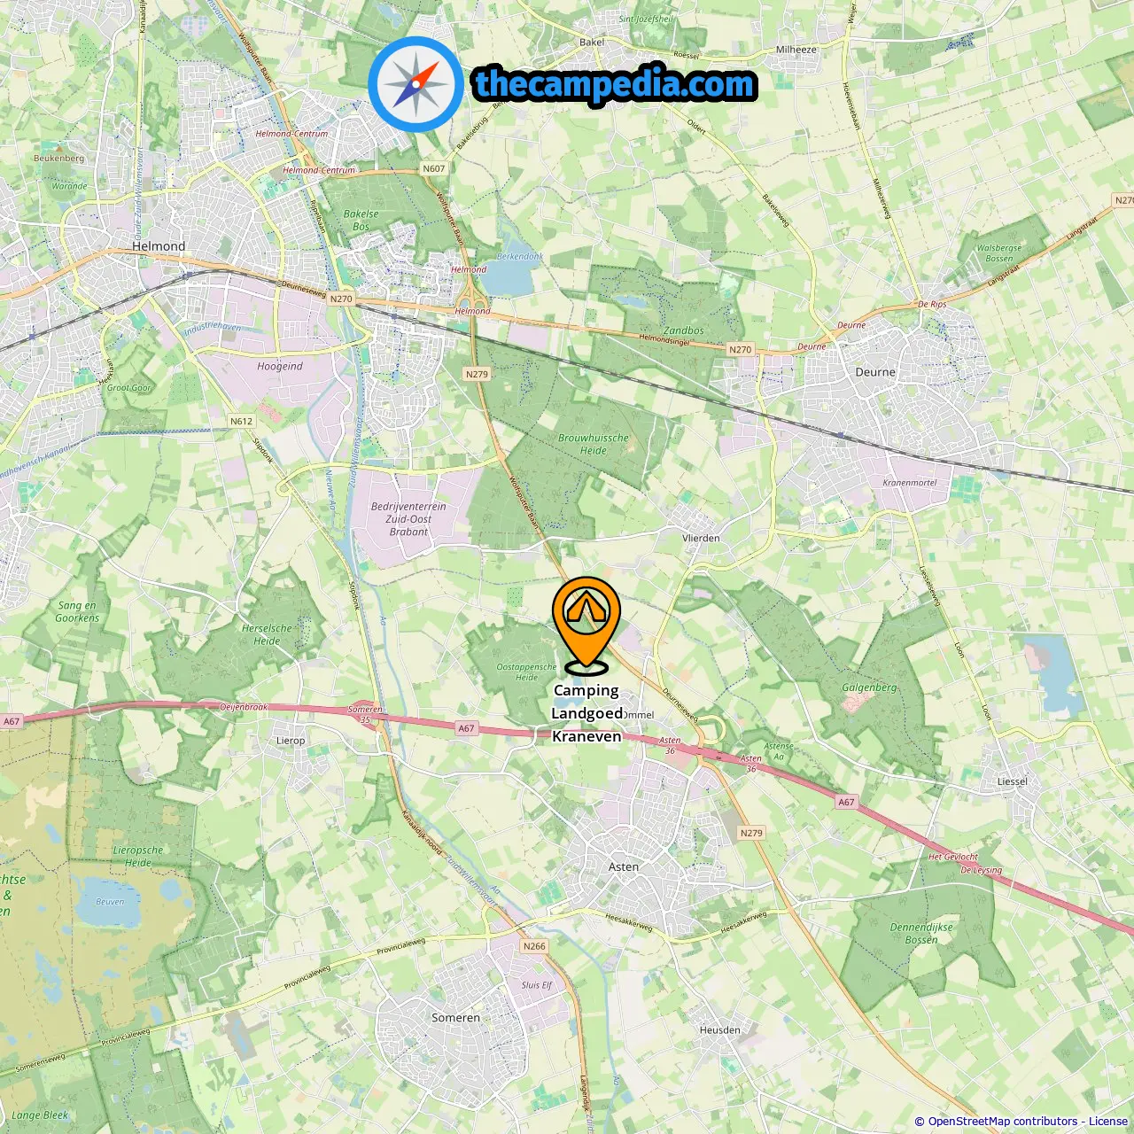Open the OpenStreetMap contributors link
Image resolution: width=1134 pixels, height=1134 pixels.
pos(1004,1122)
